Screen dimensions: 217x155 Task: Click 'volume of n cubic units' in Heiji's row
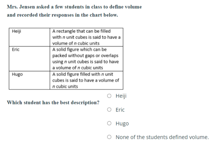tap(76, 43)
